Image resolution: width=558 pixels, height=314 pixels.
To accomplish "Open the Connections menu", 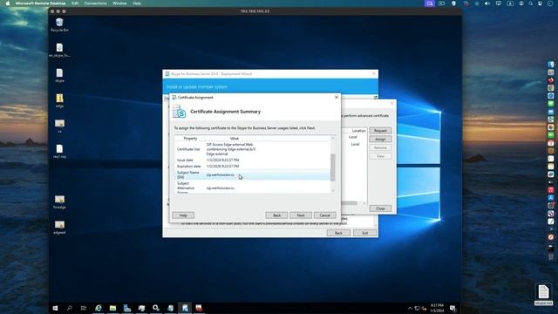I will click(95, 3).
